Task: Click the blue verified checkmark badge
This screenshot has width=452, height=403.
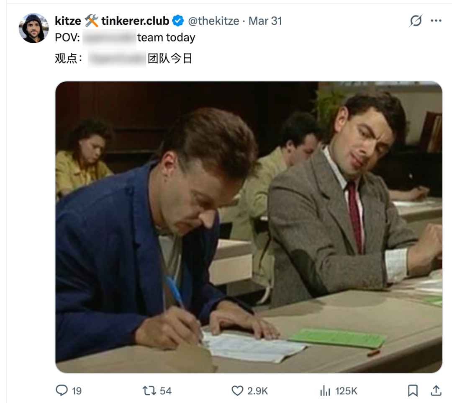Action: tap(178, 21)
